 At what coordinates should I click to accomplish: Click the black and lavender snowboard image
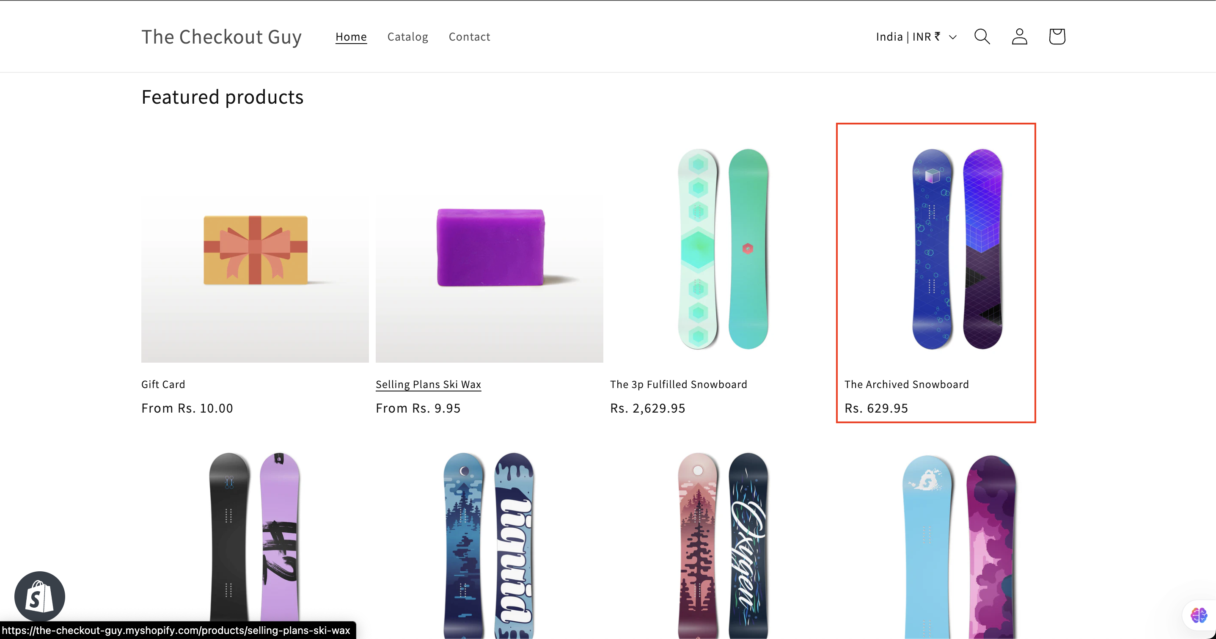[x=254, y=543]
